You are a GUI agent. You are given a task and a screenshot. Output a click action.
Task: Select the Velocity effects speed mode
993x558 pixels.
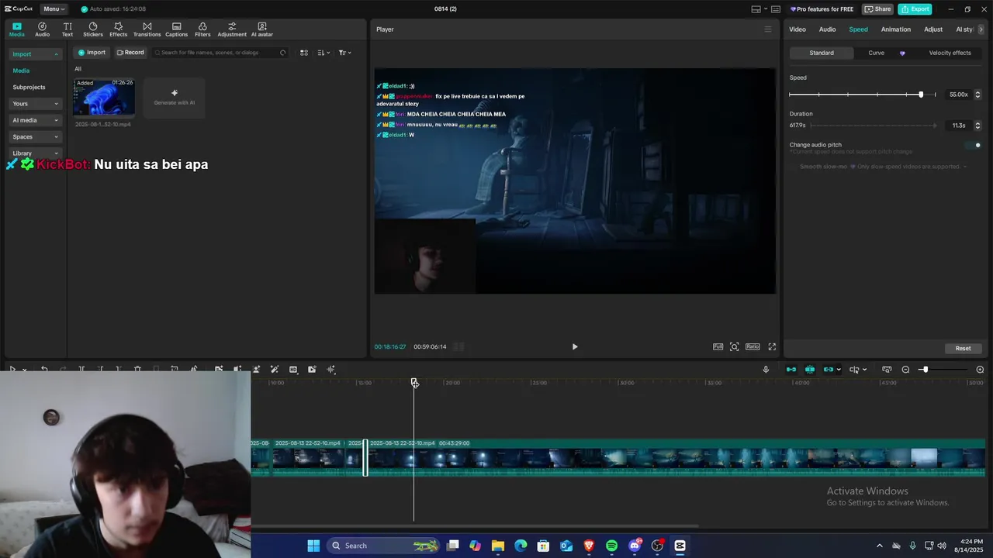tap(950, 53)
